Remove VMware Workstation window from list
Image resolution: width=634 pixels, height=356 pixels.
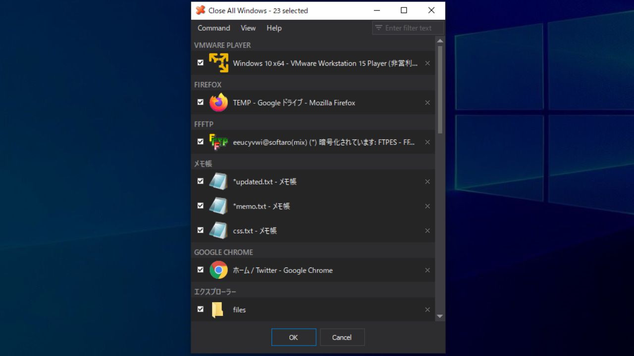(427, 63)
